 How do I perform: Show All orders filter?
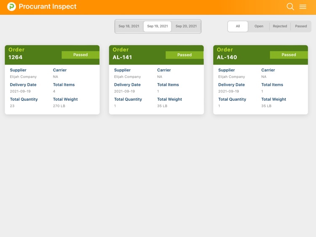[x=238, y=26]
